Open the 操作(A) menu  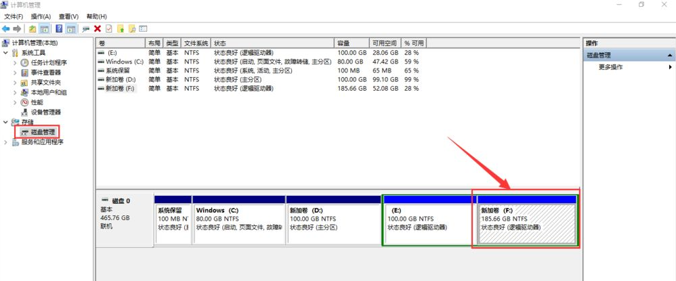click(x=41, y=16)
